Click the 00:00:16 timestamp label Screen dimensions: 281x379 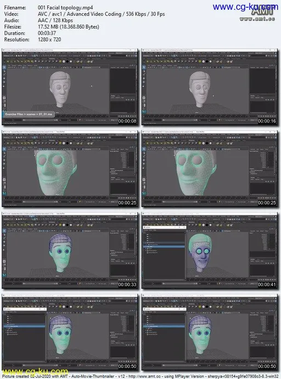coord(267,121)
